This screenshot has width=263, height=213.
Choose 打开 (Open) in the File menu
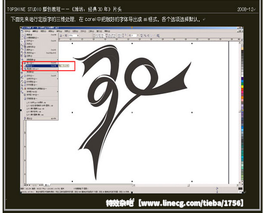coord(41,41)
